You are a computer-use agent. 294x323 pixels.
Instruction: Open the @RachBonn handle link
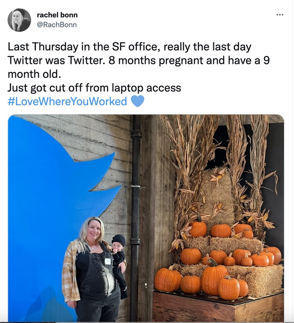click(x=57, y=25)
